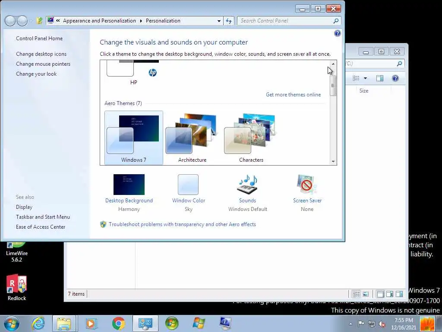
Task: Click the monitor info taskbar icon
Action: 225,323
